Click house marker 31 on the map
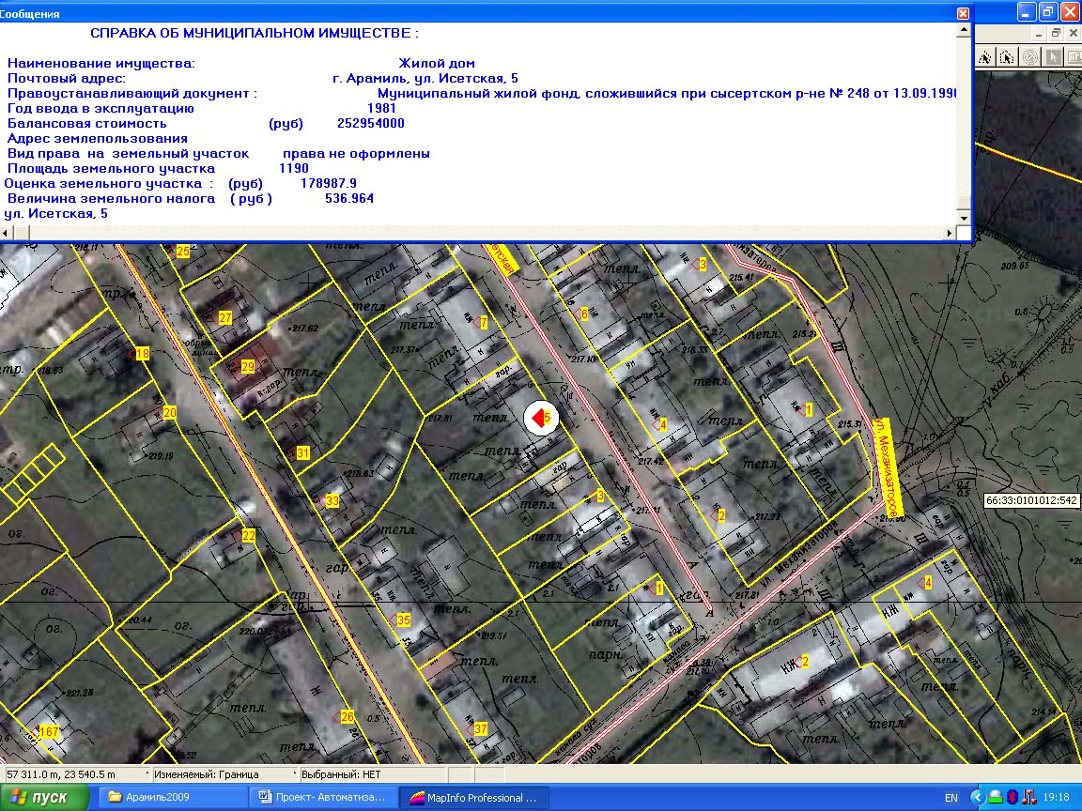Viewport: 1082px width, 811px height. pos(299,453)
